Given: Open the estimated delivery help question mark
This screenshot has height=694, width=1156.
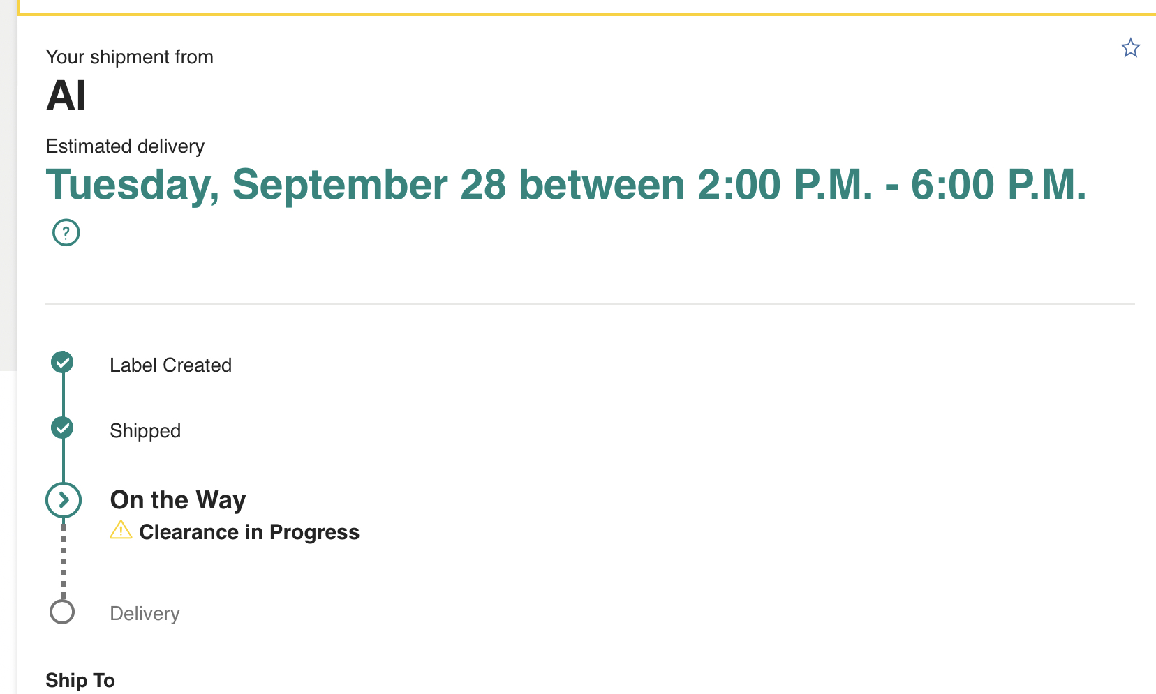Looking at the screenshot, I should [66, 232].
